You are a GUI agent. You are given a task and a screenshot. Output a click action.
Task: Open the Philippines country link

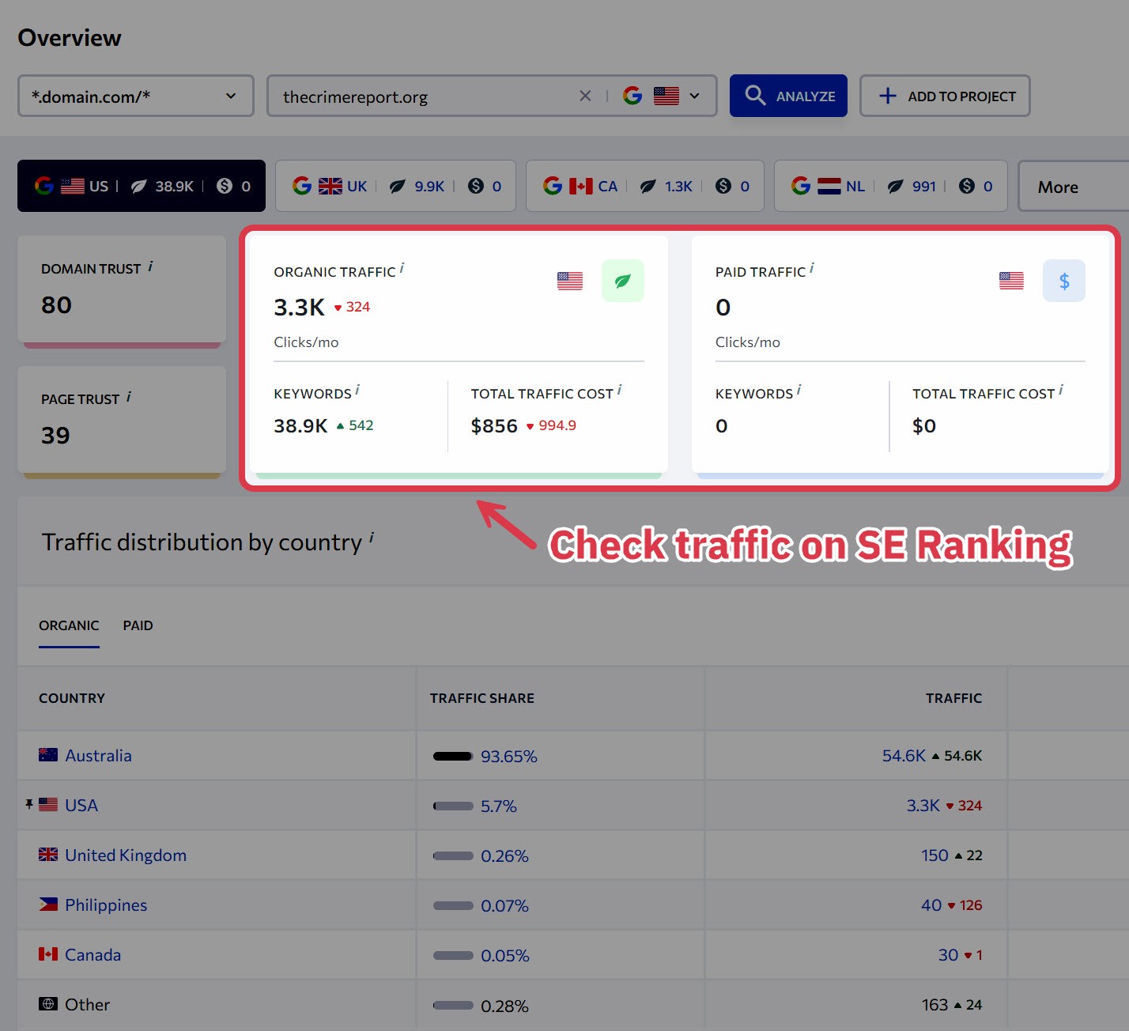106,905
